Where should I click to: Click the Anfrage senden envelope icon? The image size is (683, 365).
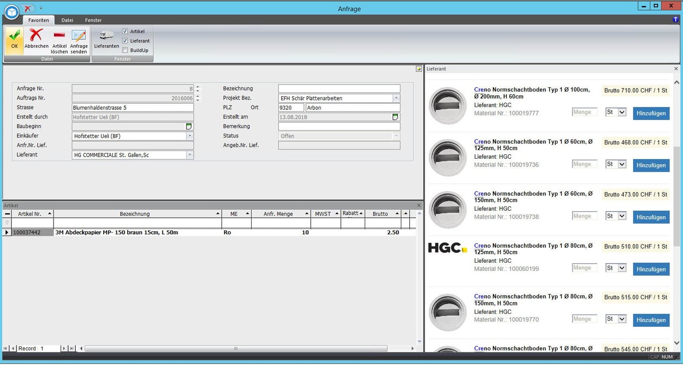pos(78,36)
